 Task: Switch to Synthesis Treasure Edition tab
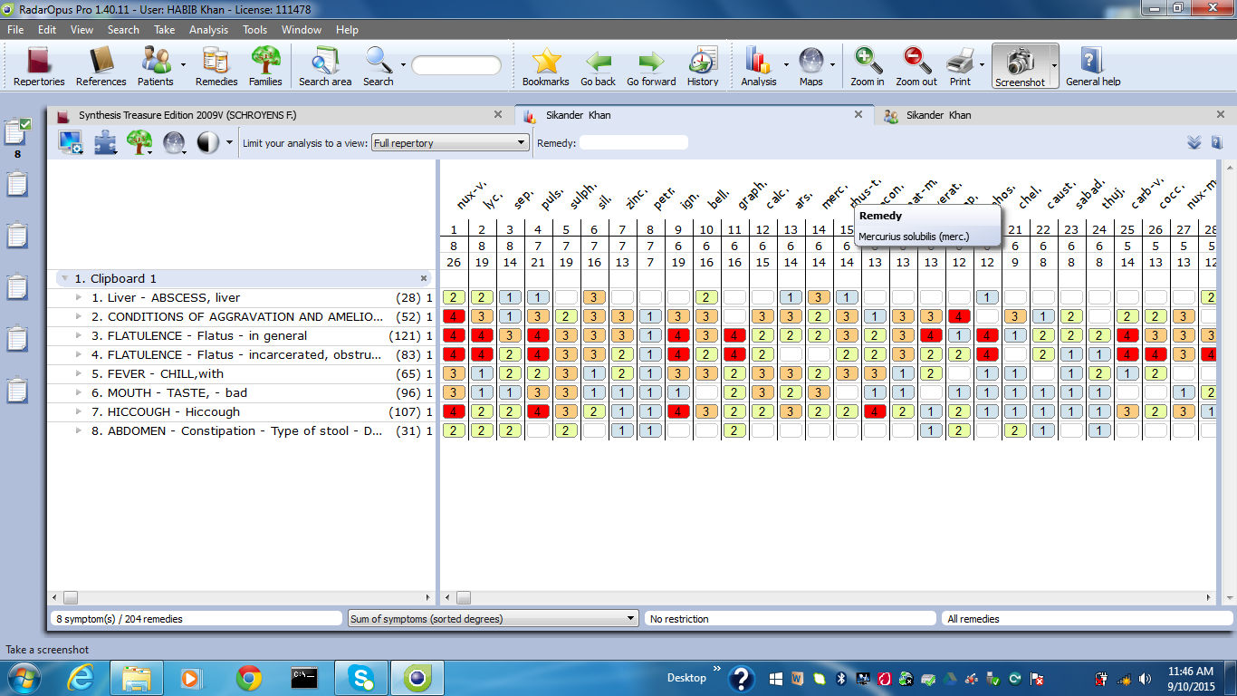[x=187, y=115]
